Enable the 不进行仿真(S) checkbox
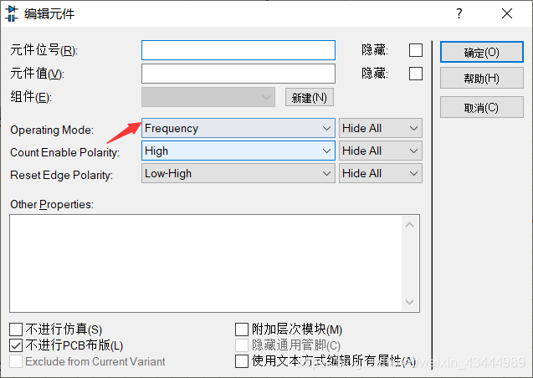The width and height of the screenshot is (533, 378). click(x=16, y=329)
